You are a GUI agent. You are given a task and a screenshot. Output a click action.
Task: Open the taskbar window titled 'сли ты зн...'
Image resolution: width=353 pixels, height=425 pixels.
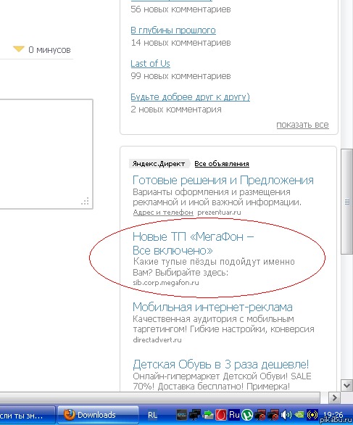[x=28, y=415]
